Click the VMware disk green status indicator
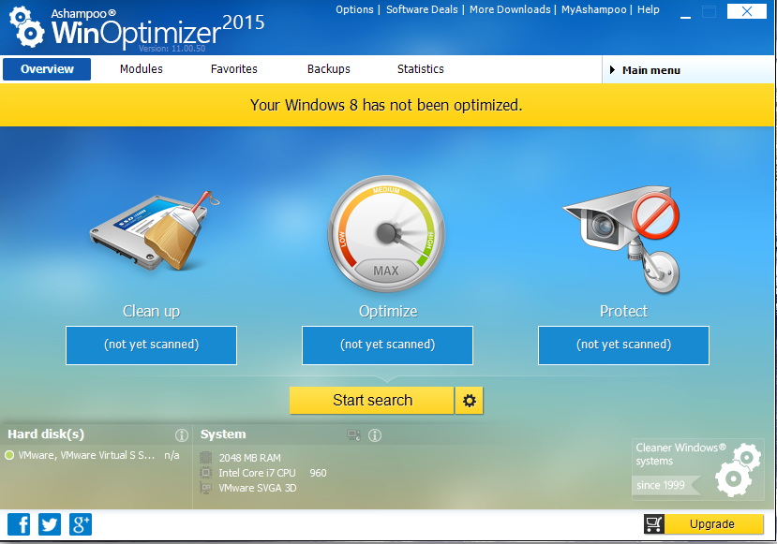777x544 pixels. (x=9, y=455)
